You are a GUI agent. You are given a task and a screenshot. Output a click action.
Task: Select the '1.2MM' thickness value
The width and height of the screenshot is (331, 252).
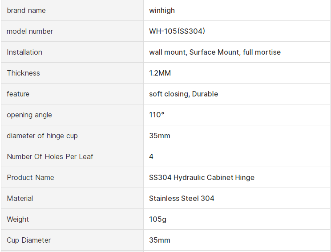click(160, 73)
